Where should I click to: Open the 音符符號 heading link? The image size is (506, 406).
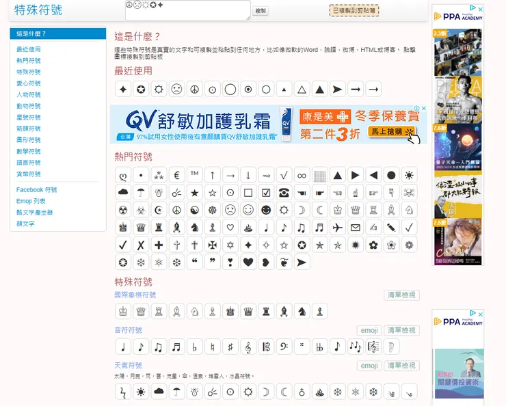click(x=128, y=330)
